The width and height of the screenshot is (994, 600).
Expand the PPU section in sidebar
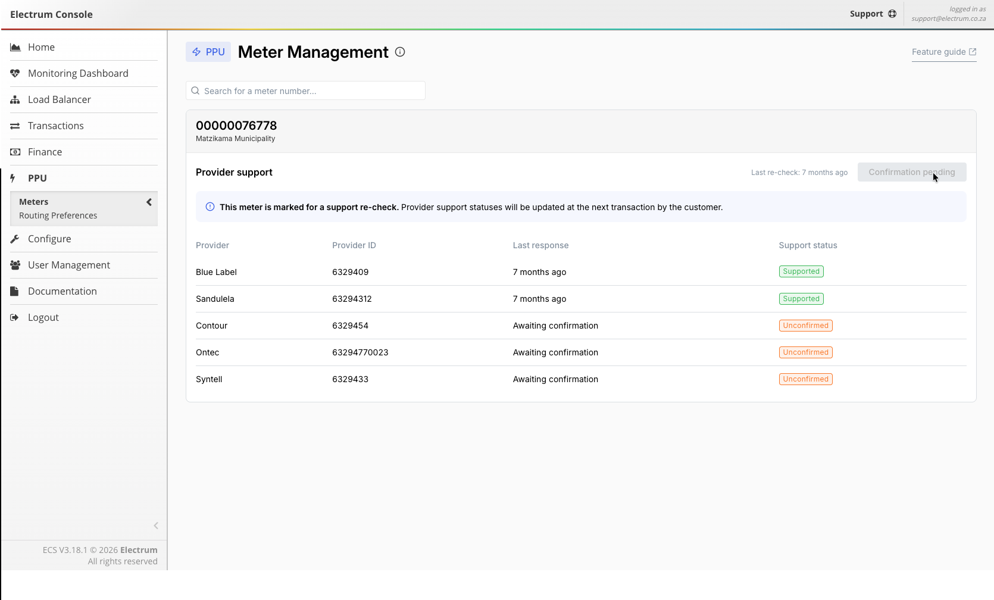coord(37,178)
